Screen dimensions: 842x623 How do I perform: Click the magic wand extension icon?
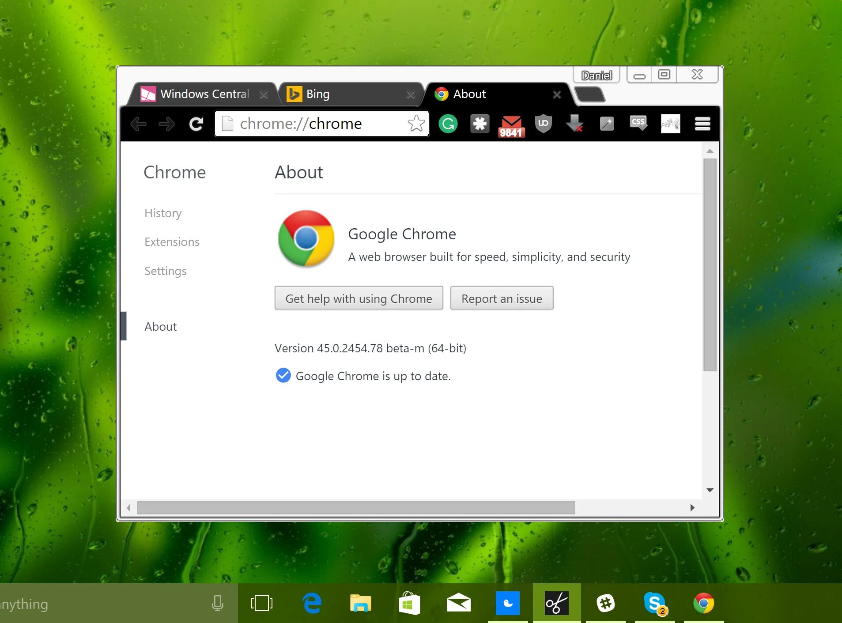click(607, 124)
